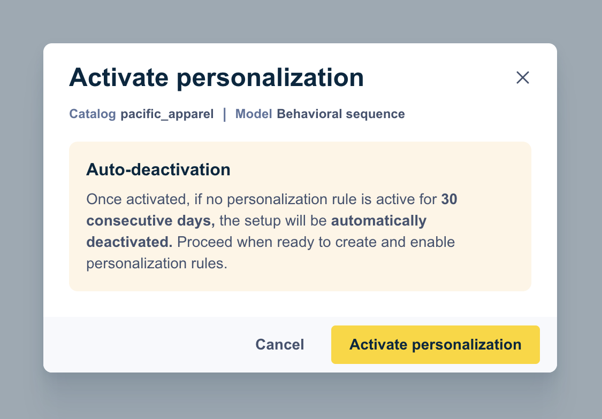Select the Activate personalization dialog title
602x419 pixels.
216,77
